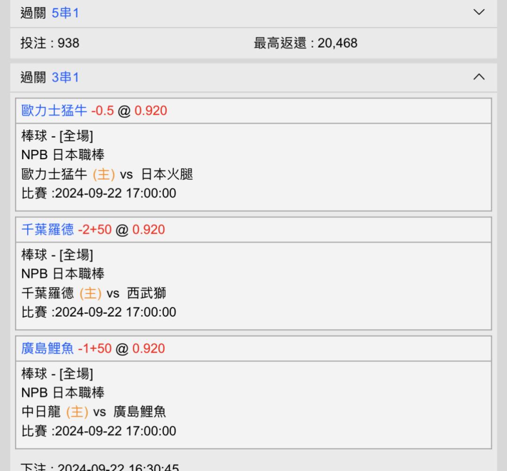Viewport: 507px width, 471px height.
Task: Click the 最高返還 : 20,468 value
Action: point(306,43)
